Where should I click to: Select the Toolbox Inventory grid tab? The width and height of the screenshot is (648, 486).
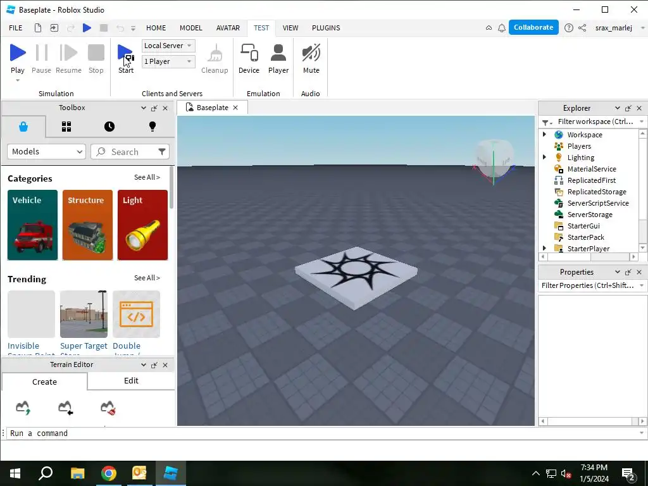(66, 127)
